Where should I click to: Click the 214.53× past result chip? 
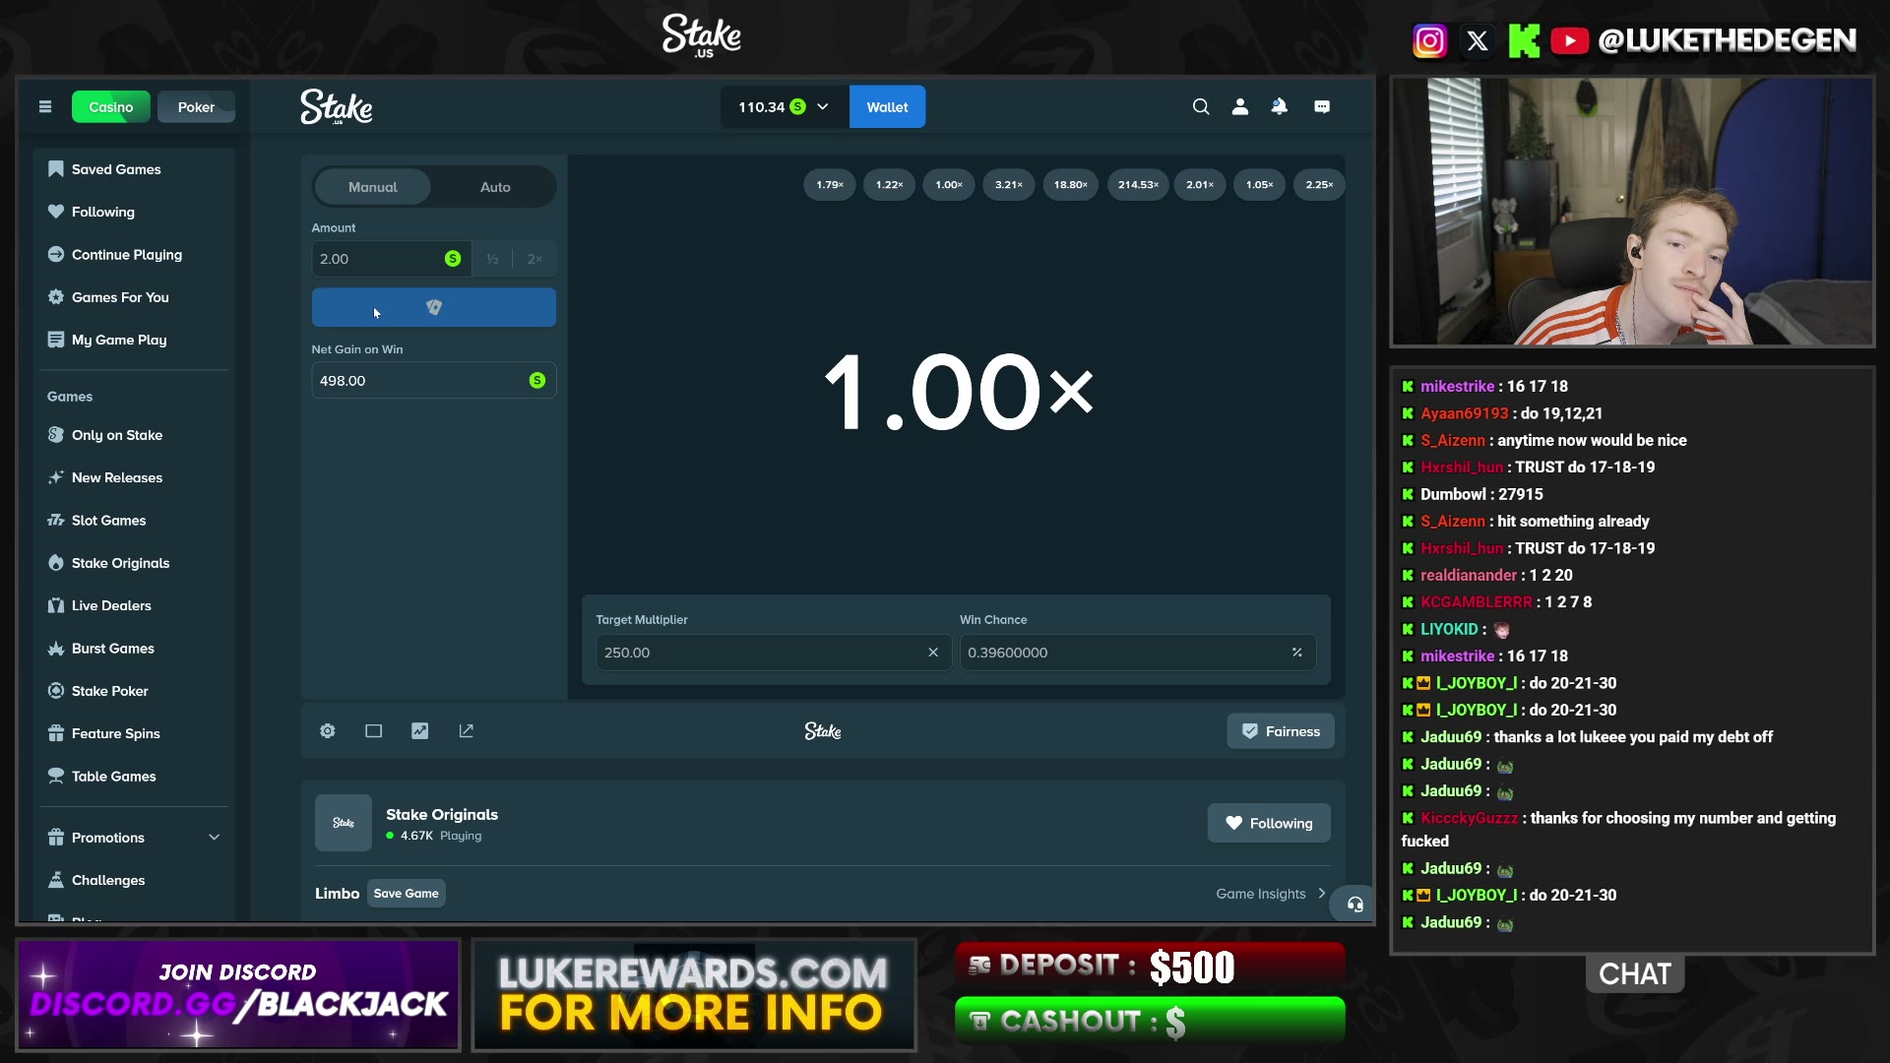[1138, 185]
